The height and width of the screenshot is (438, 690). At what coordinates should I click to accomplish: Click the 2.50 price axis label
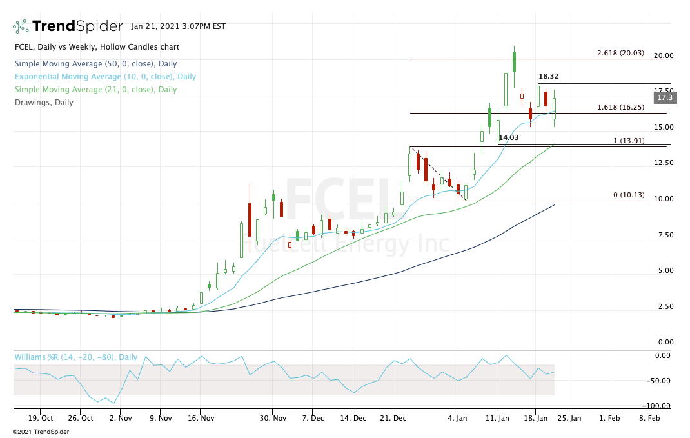[x=665, y=307]
